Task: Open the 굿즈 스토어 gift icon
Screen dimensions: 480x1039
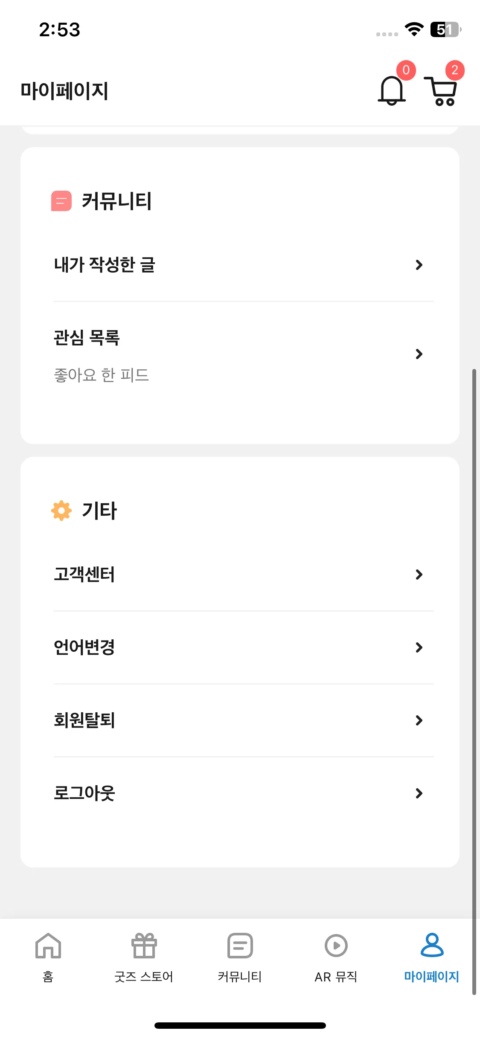Action: (x=144, y=946)
